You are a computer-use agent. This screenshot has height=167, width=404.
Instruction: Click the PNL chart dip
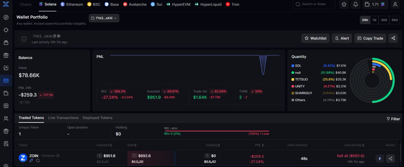coord(263,65)
